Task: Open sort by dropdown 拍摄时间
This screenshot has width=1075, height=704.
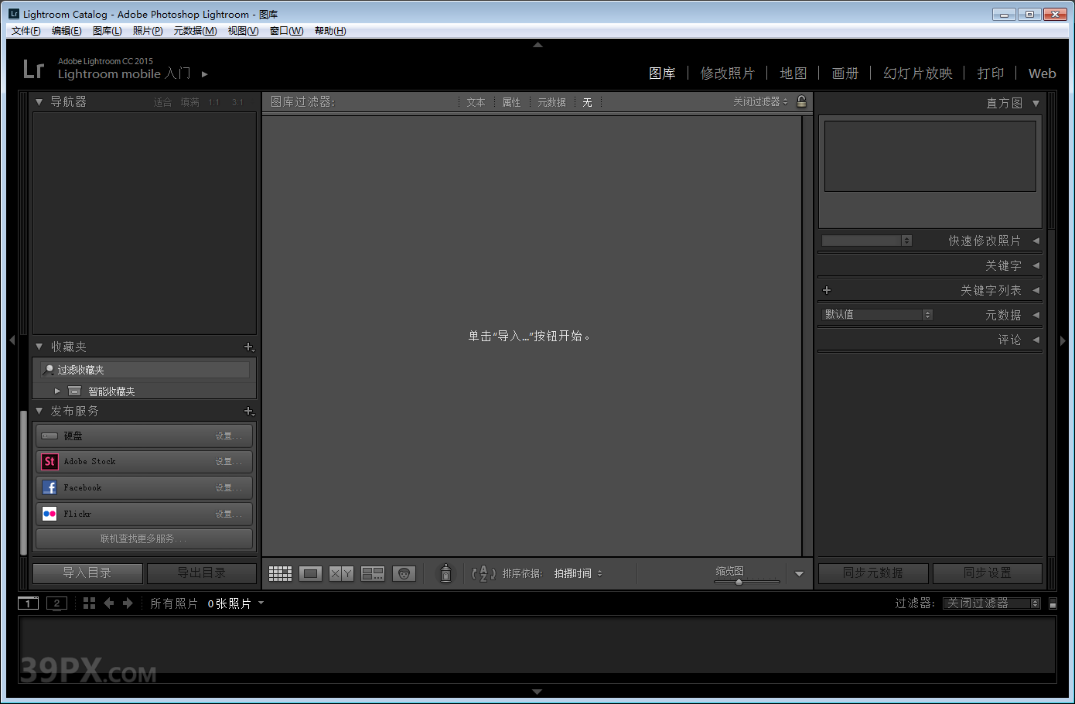Action: pyautogui.click(x=578, y=573)
